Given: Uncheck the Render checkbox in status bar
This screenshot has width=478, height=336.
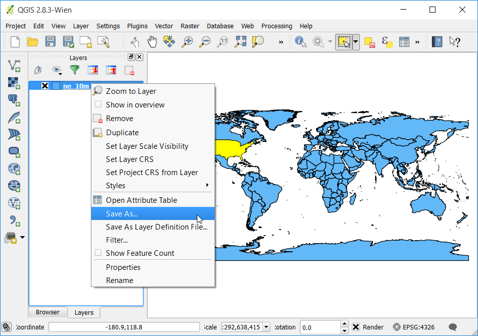Looking at the screenshot, I should point(356,327).
